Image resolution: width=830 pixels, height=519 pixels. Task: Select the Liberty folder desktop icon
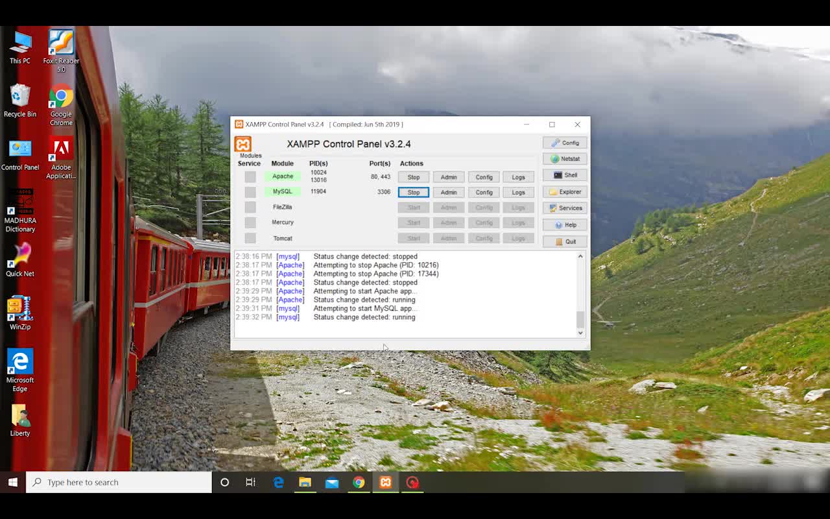[x=20, y=420]
